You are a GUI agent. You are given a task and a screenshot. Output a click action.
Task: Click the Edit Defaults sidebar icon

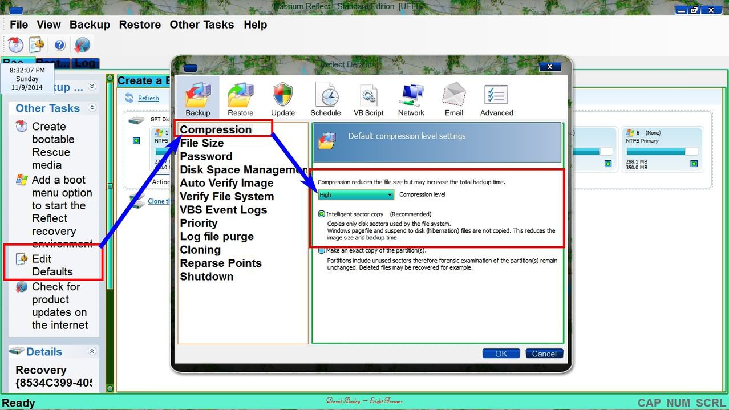21,259
